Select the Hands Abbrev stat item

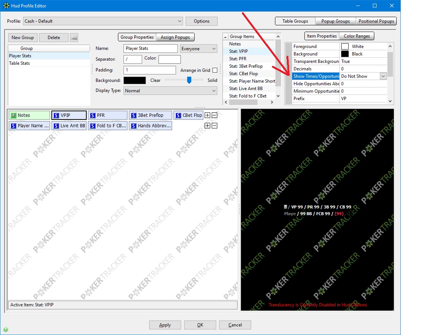(x=150, y=126)
